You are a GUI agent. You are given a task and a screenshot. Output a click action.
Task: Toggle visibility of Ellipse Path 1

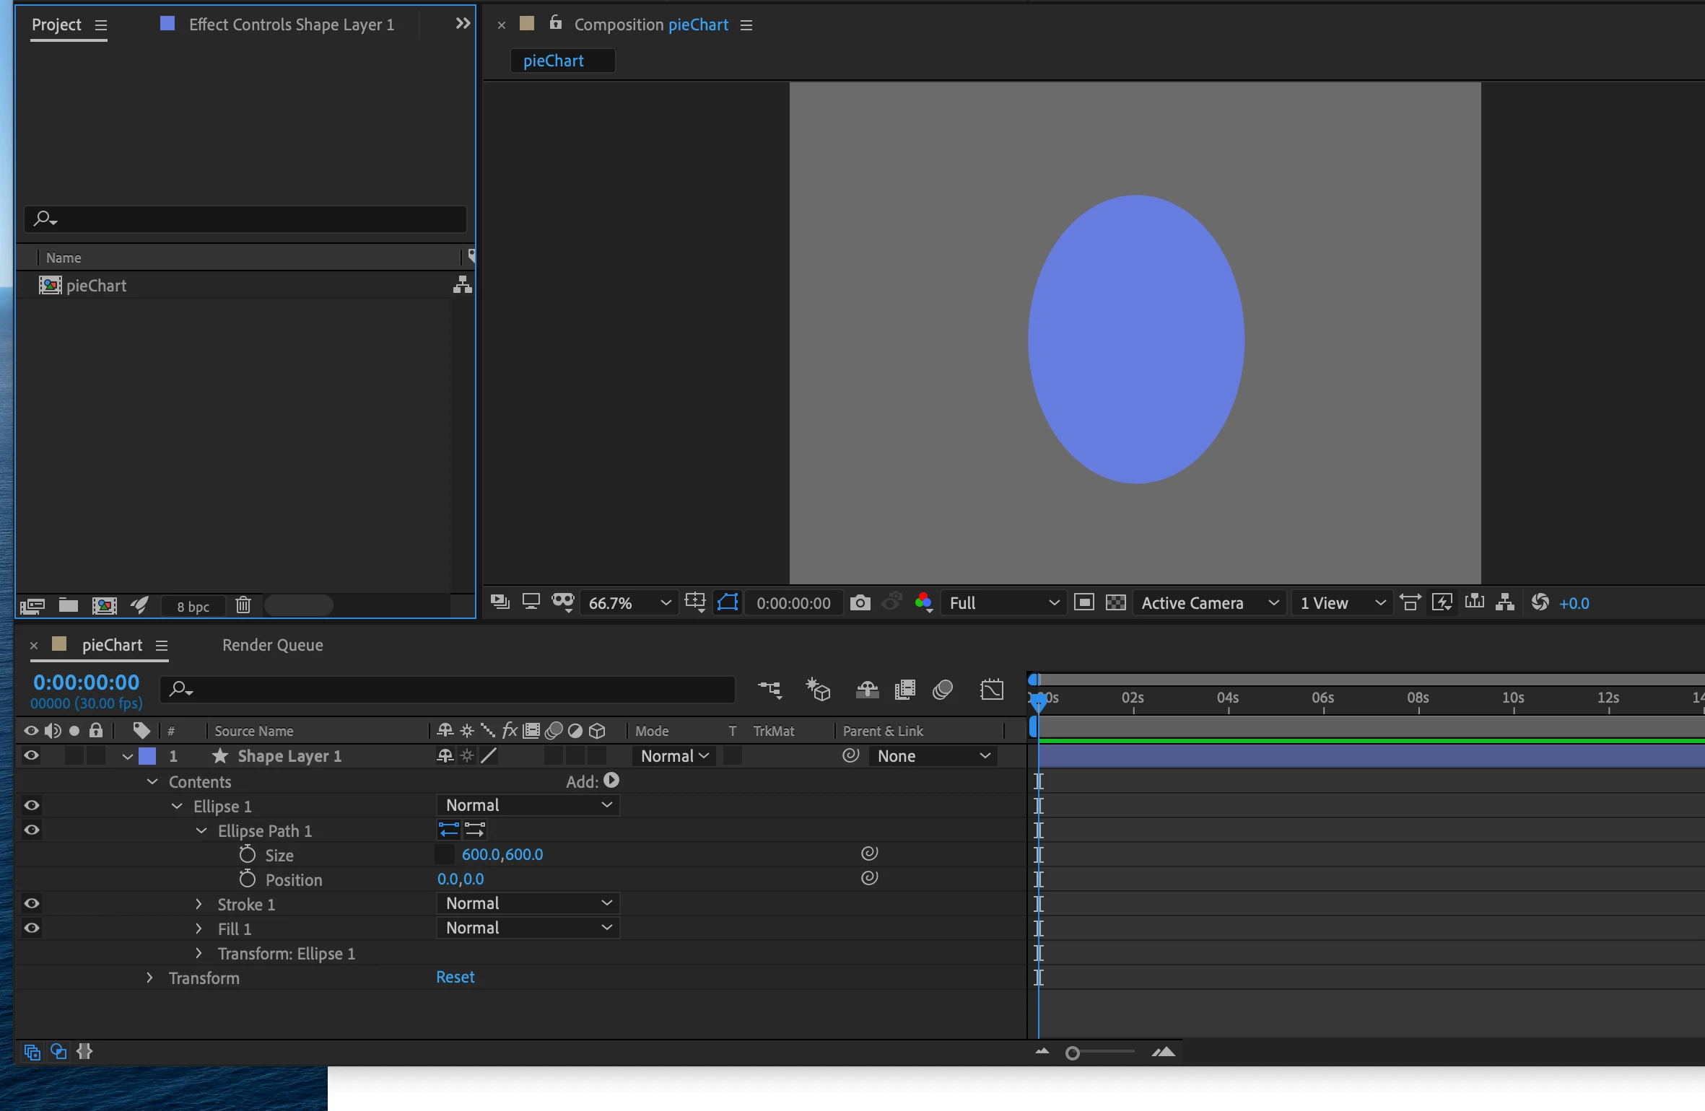point(32,830)
